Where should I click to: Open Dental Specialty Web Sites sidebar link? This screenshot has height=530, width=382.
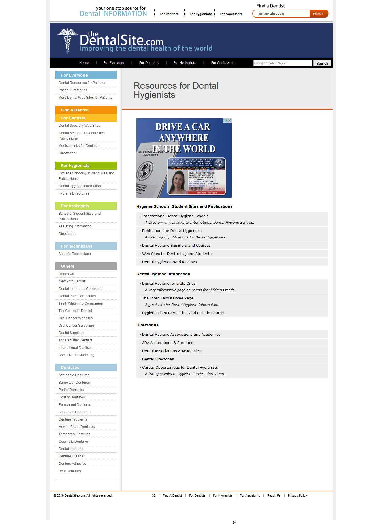pyautogui.click(x=79, y=126)
